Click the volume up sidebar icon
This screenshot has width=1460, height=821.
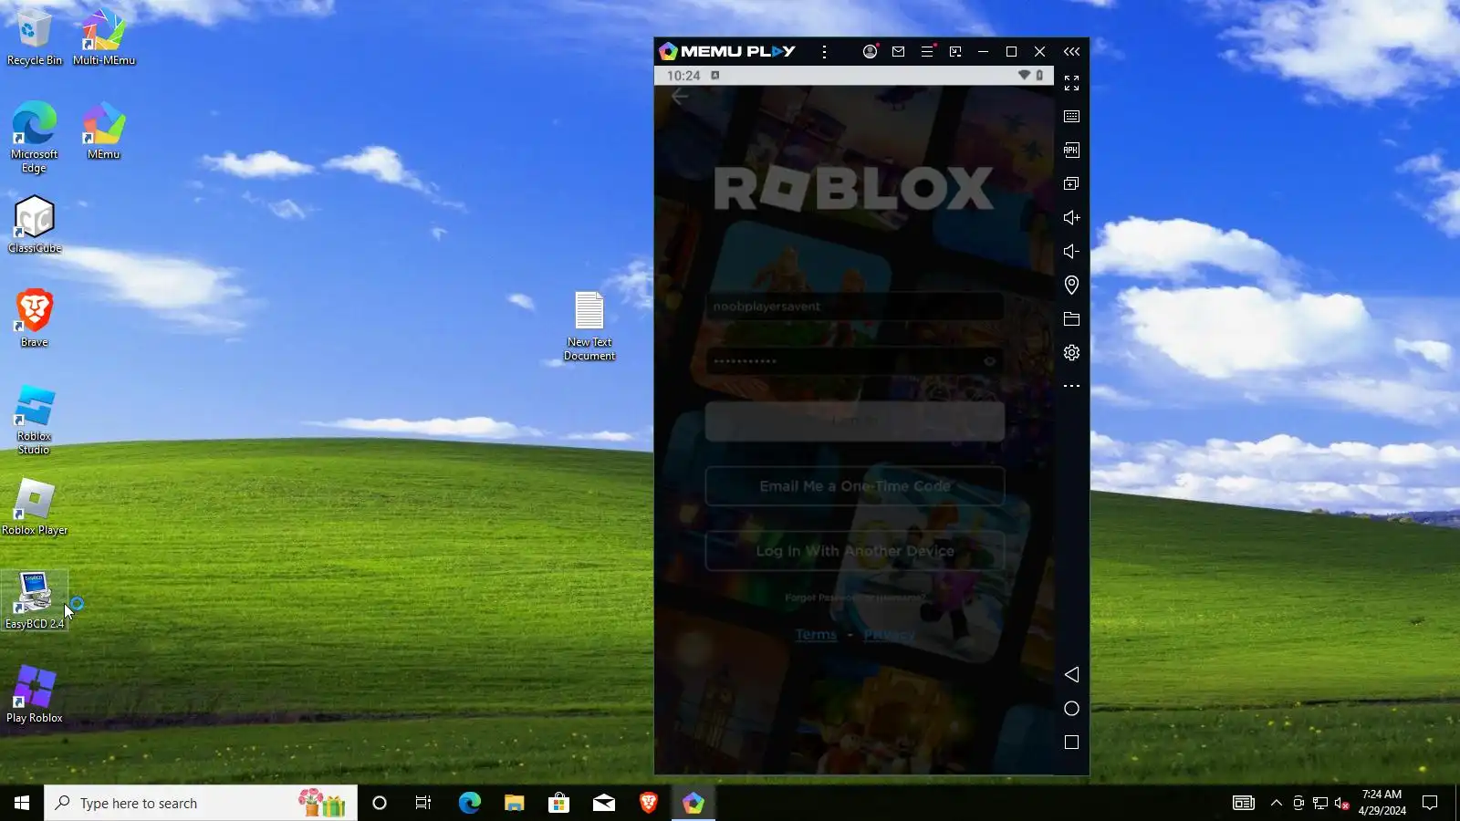click(x=1071, y=218)
